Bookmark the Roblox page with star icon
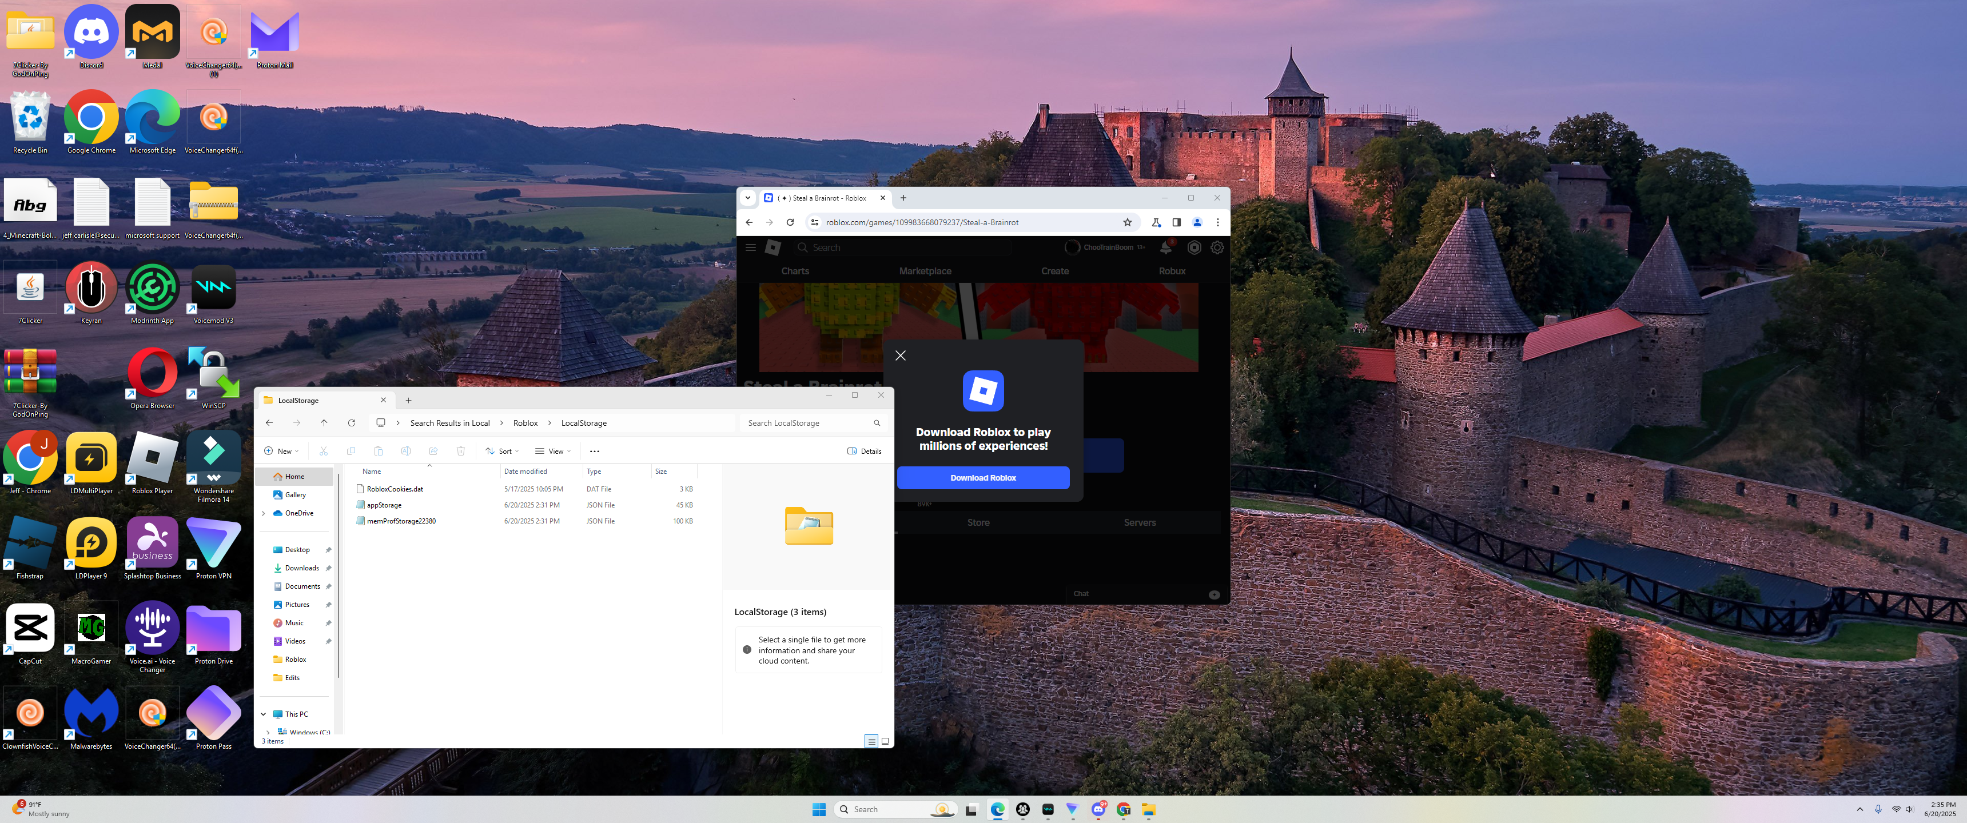Viewport: 1967px width, 823px height. tap(1127, 222)
